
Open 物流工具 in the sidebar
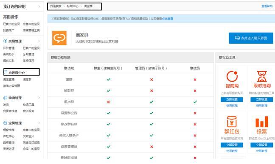[x=28, y=105]
